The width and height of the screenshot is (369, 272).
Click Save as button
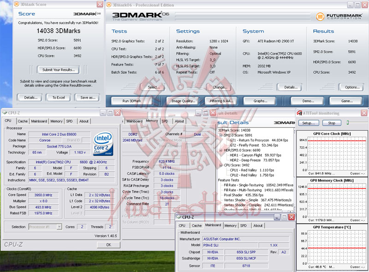pyautogui.click(x=88, y=97)
